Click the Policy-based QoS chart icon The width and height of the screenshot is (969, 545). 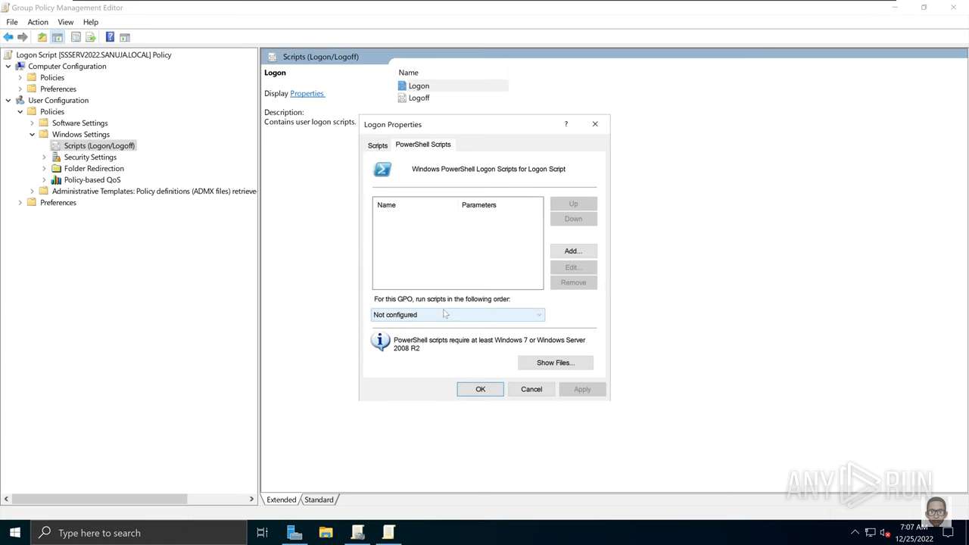[x=57, y=179]
